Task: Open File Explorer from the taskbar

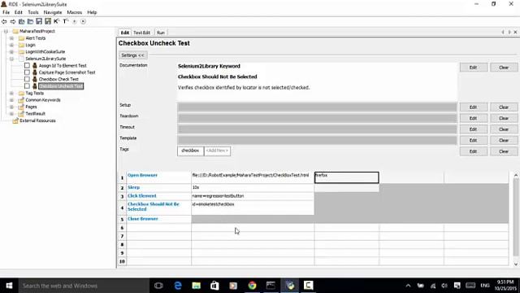Action: (197, 286)
